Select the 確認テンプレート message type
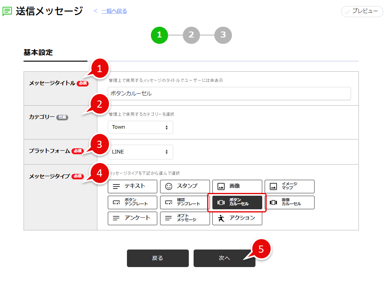The image size is (386, 283). [184, 202]
